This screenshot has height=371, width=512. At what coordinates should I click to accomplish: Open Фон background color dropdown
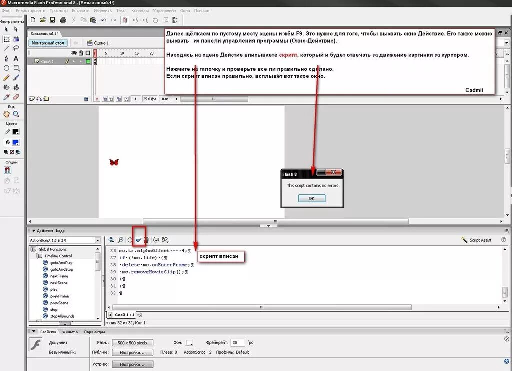click(189, 343)
